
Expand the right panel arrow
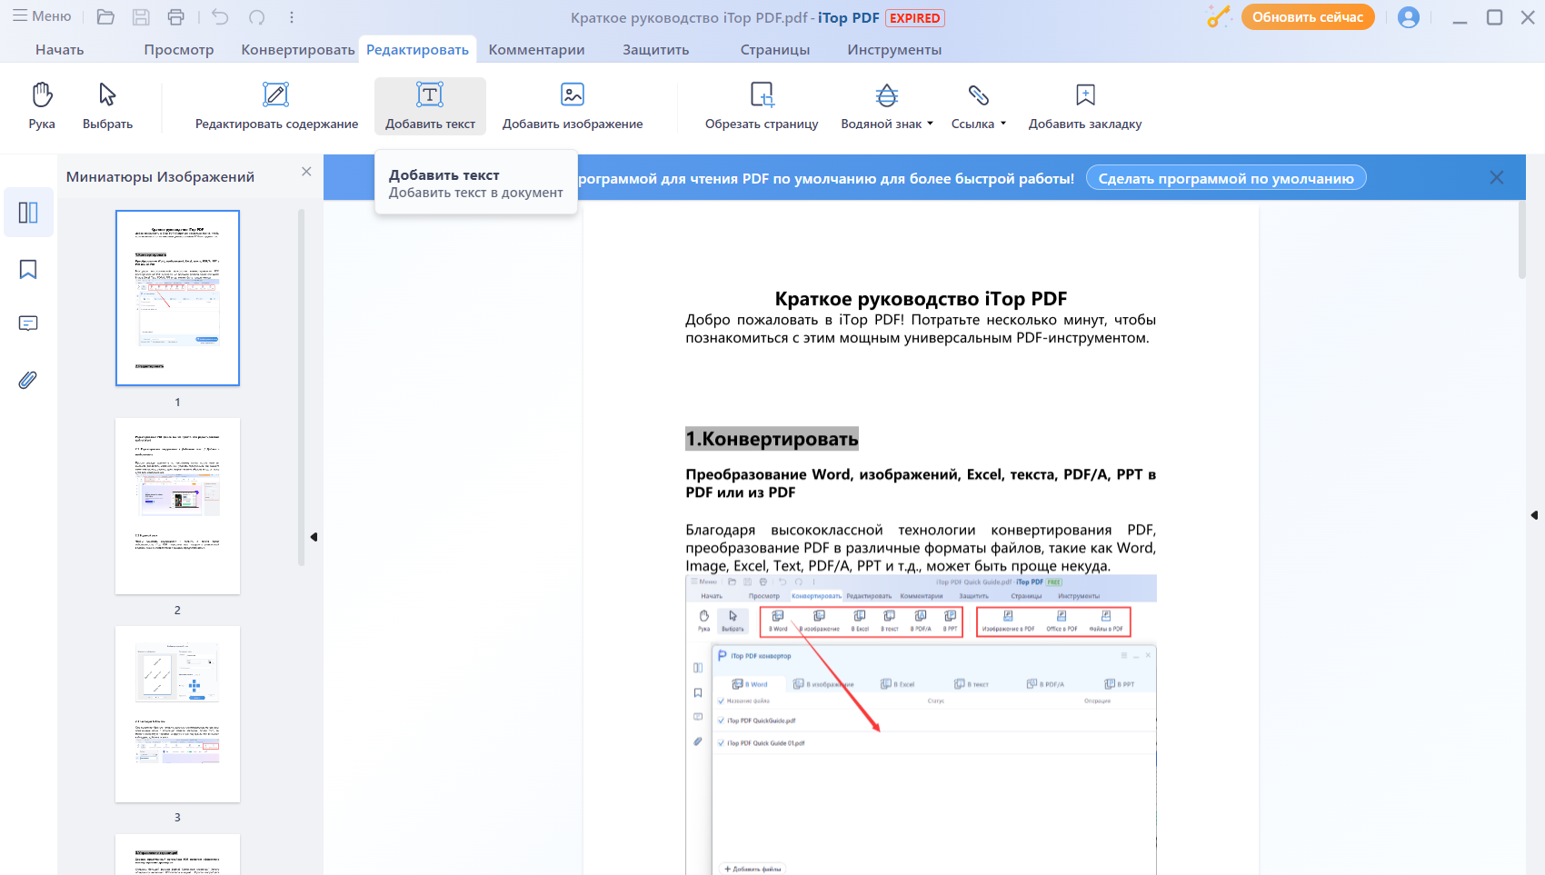point(1534,515)
